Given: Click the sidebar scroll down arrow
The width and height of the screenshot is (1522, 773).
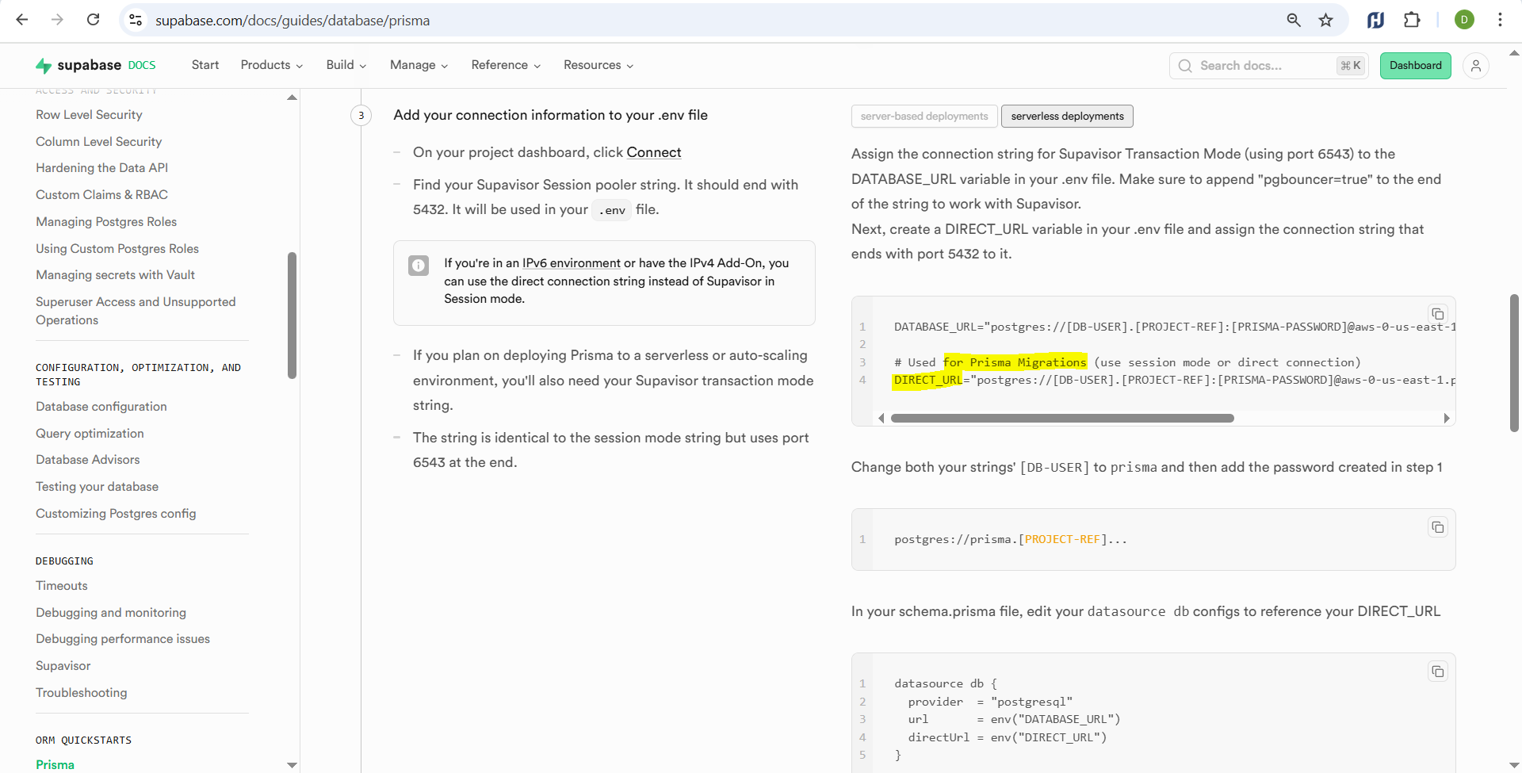Looking at the screenshot, I should (x=292, y=765).
